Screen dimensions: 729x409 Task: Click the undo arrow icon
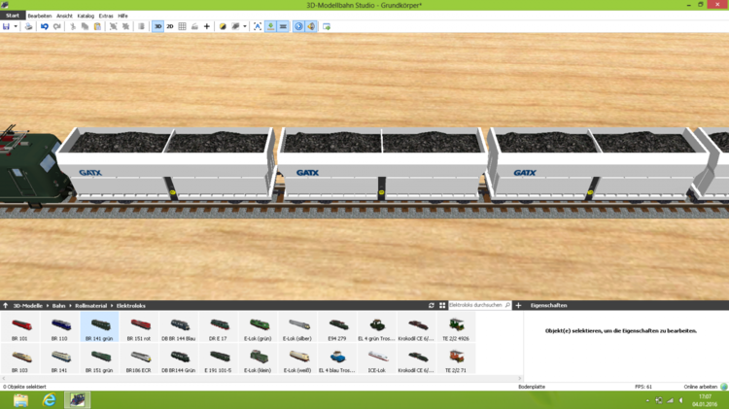45,26
